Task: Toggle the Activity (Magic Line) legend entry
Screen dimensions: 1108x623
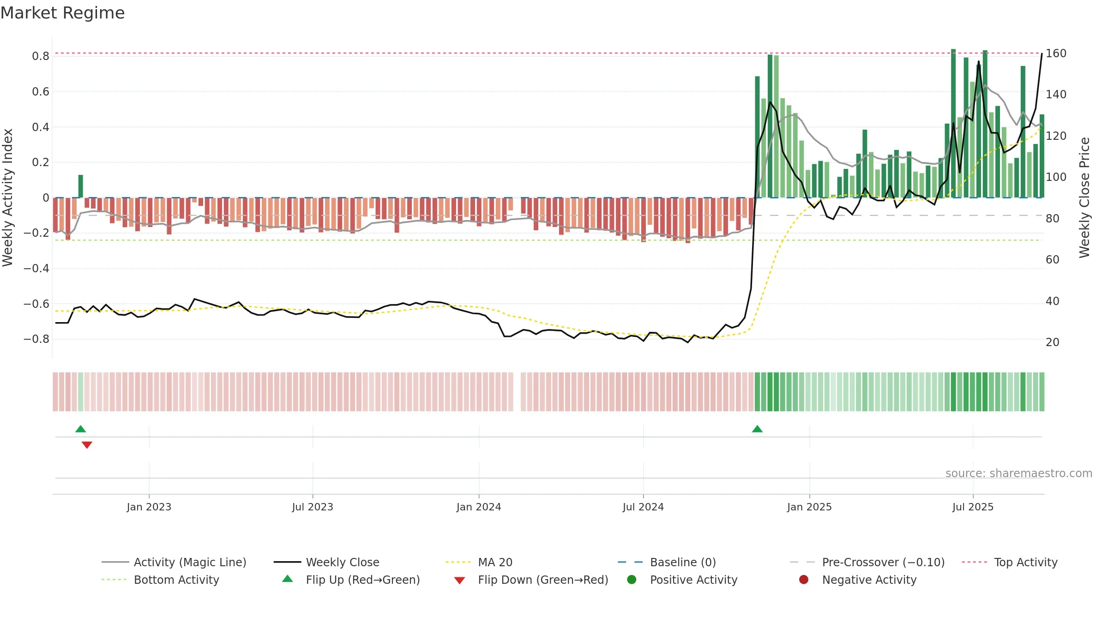Action: (x=174, y=562)
